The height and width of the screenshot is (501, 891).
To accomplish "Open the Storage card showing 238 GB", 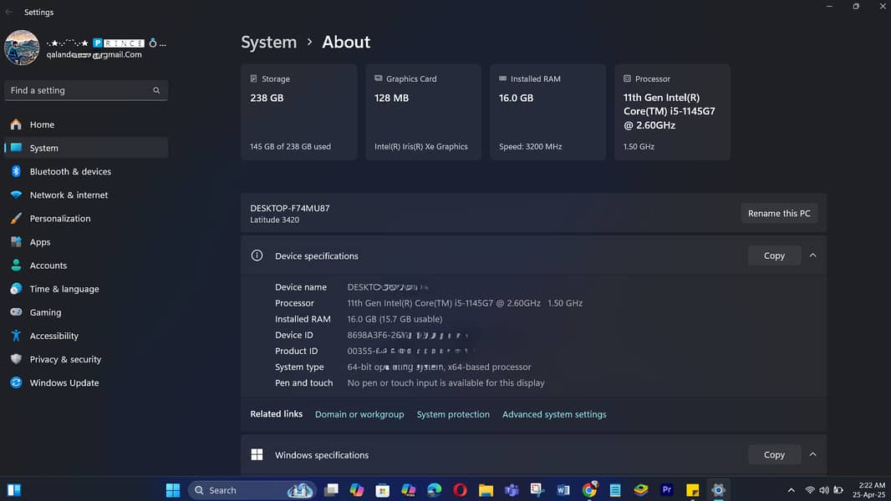I will tap(299, 113).
